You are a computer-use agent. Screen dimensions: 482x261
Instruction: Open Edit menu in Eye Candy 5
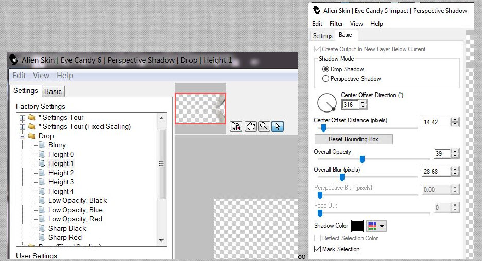tap(317, 24)
